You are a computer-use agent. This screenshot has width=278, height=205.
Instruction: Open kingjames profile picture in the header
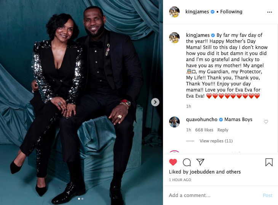[x=174, y=12]
